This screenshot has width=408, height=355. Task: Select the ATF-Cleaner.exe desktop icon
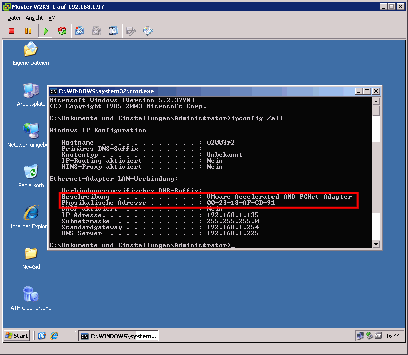pyautogui.click(x=31, y=294)
